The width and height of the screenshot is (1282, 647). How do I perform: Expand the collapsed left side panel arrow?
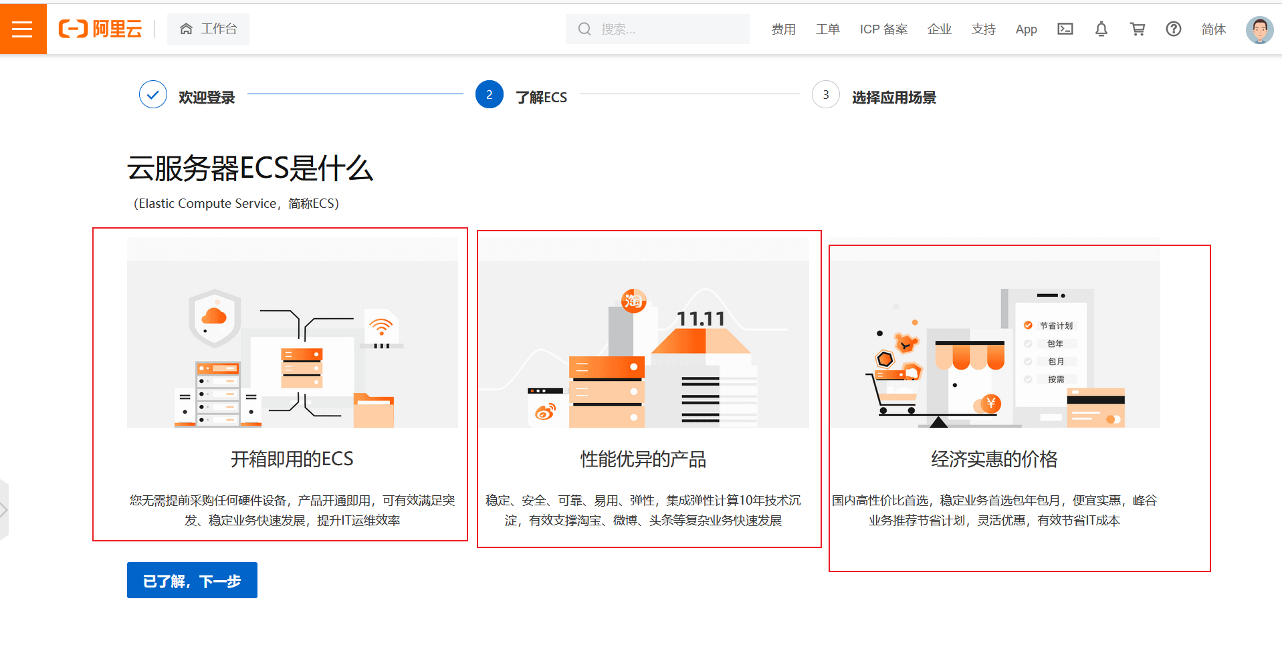tap(4, 510)
